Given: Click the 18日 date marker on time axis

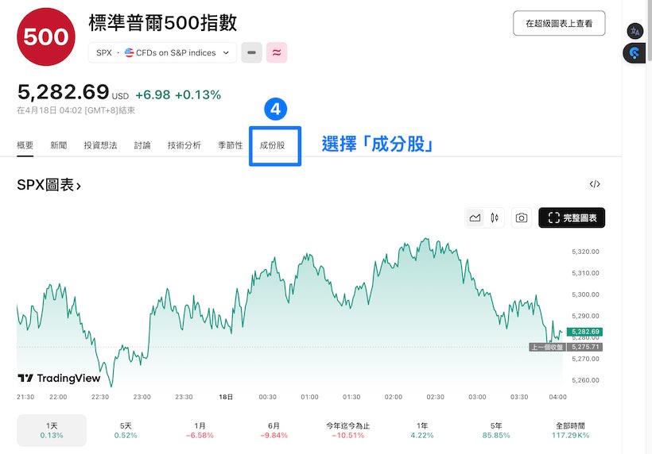Looking at the screenshot, I should point(226,397).
